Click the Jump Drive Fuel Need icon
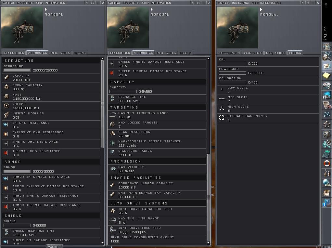The width and height of the screenshot is (332, 248). [112, 229]
